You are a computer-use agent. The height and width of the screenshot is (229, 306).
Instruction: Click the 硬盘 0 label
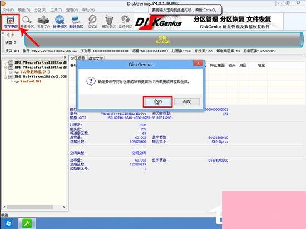pos(11,42)
